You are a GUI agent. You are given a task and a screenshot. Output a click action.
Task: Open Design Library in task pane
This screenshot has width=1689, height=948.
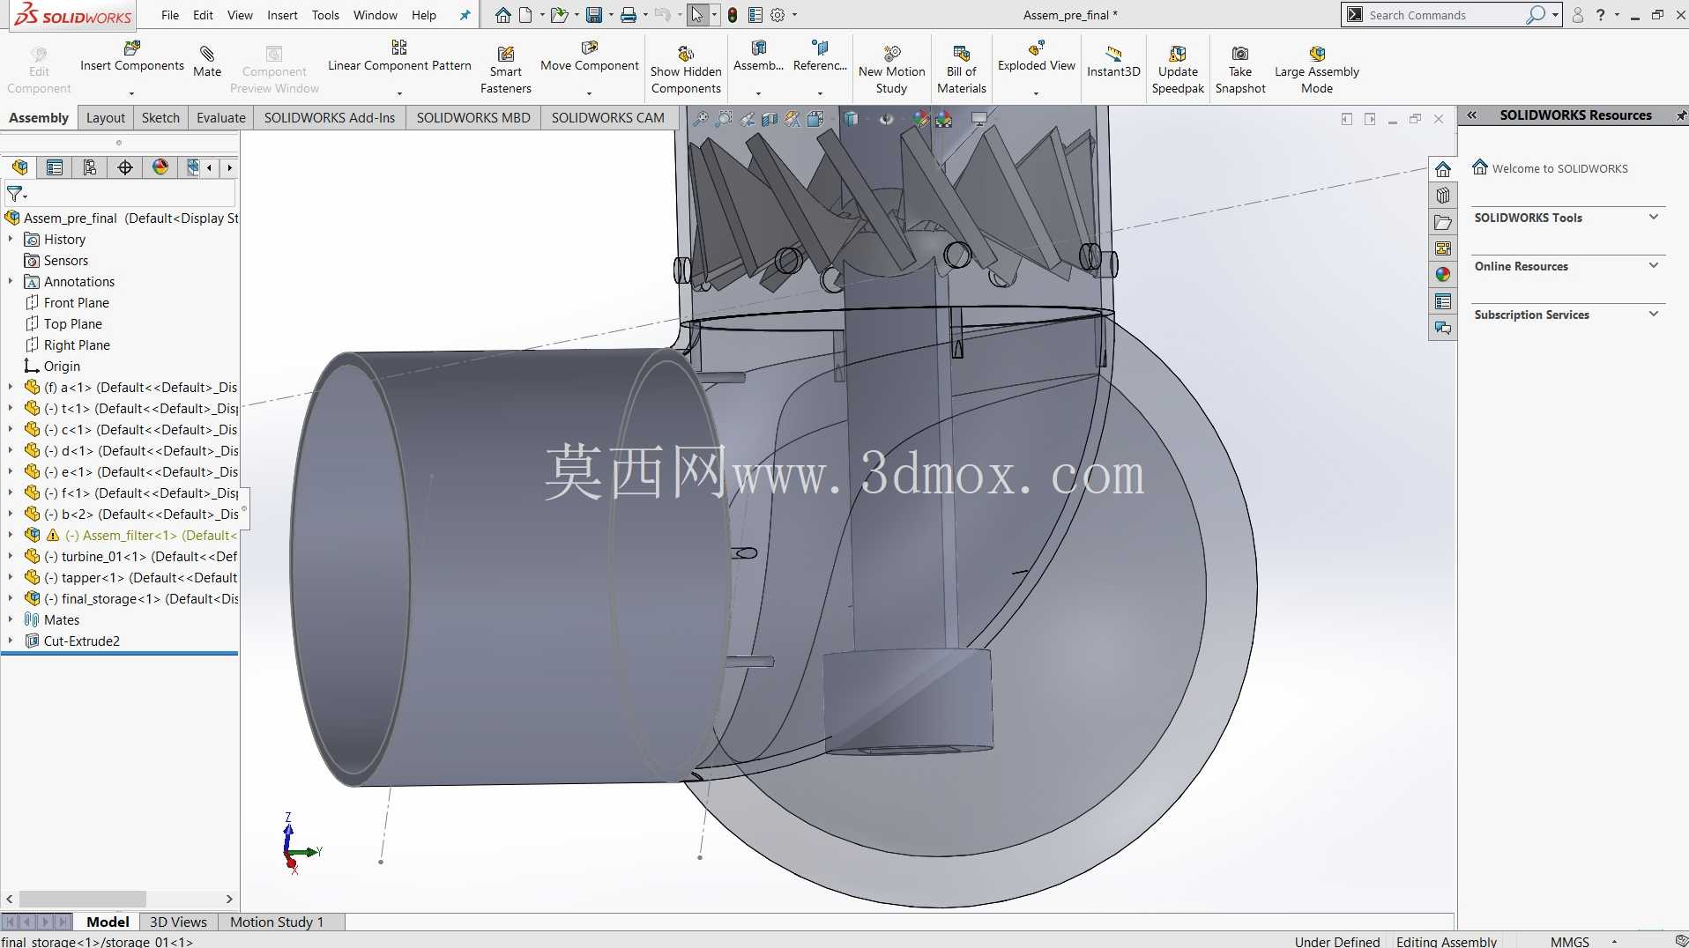click(x=1443, y=196)
